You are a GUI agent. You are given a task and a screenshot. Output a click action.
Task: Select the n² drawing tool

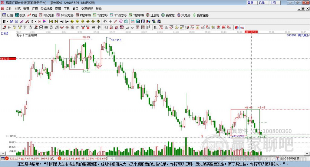coord(51,28)
